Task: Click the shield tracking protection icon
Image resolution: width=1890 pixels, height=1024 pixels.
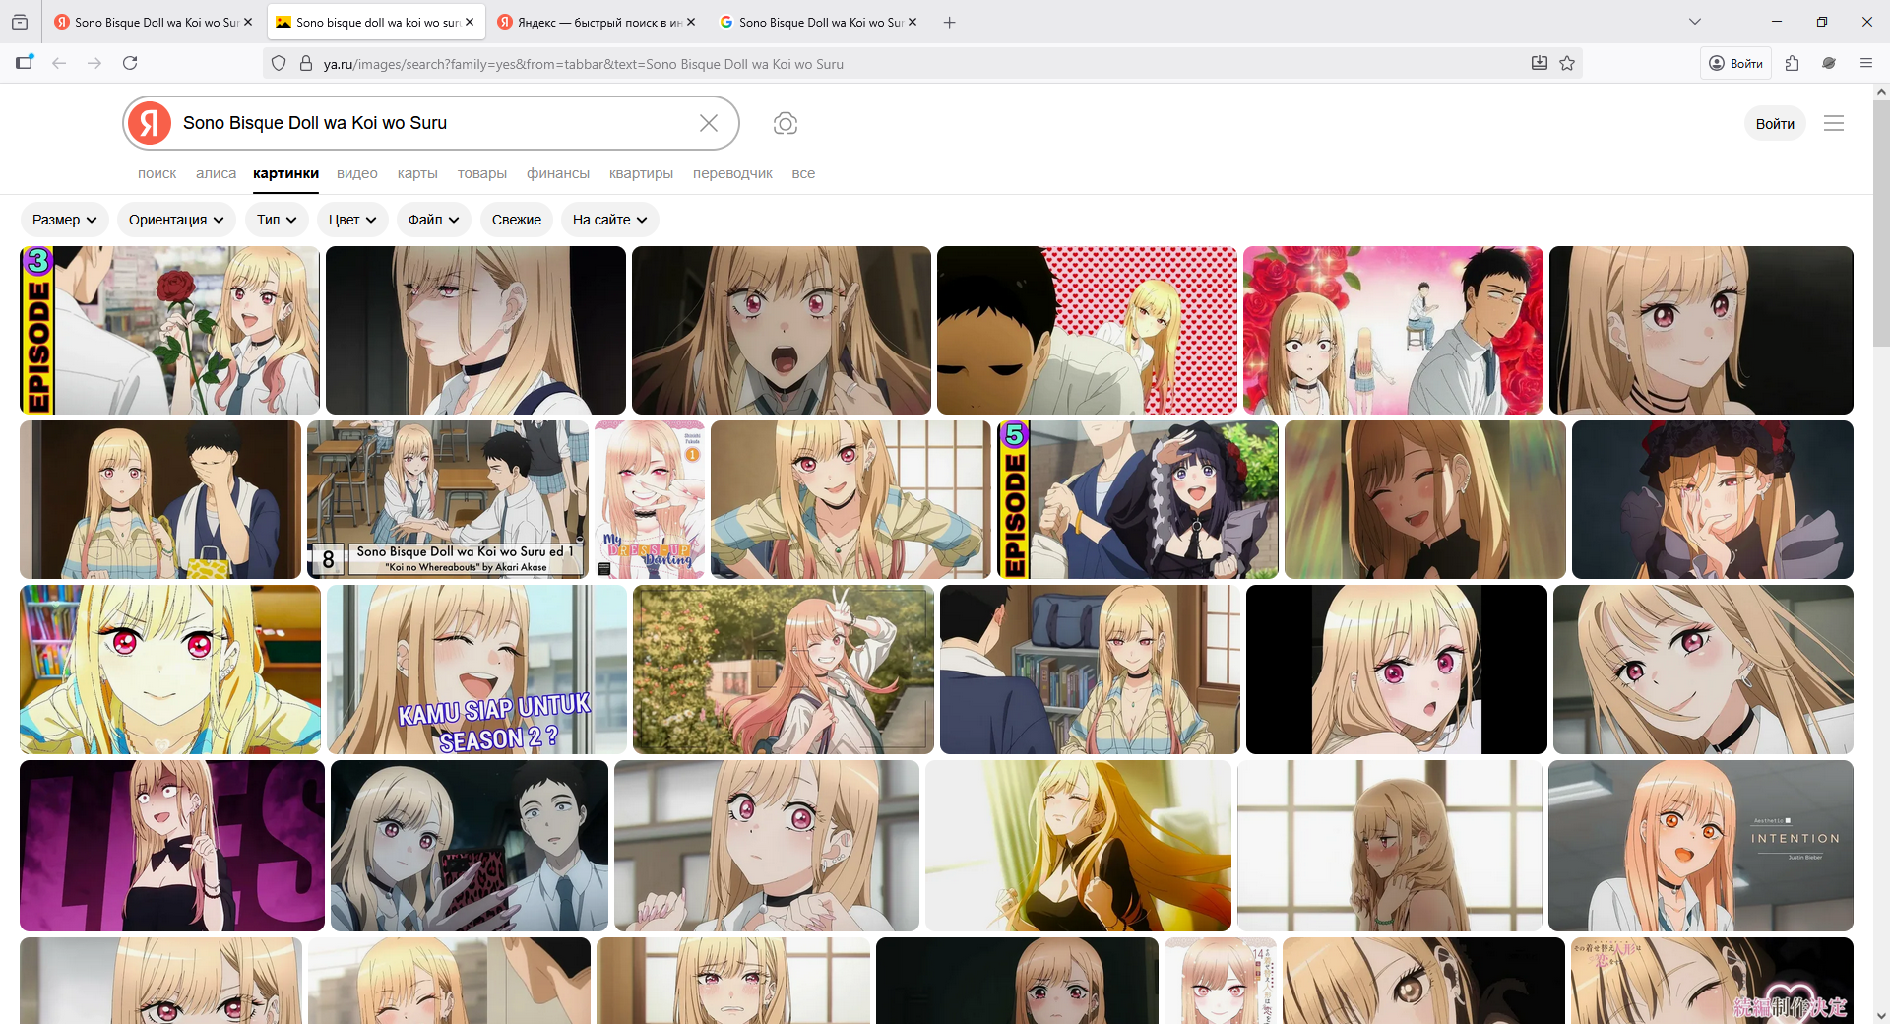Action: tap(279, 63)
